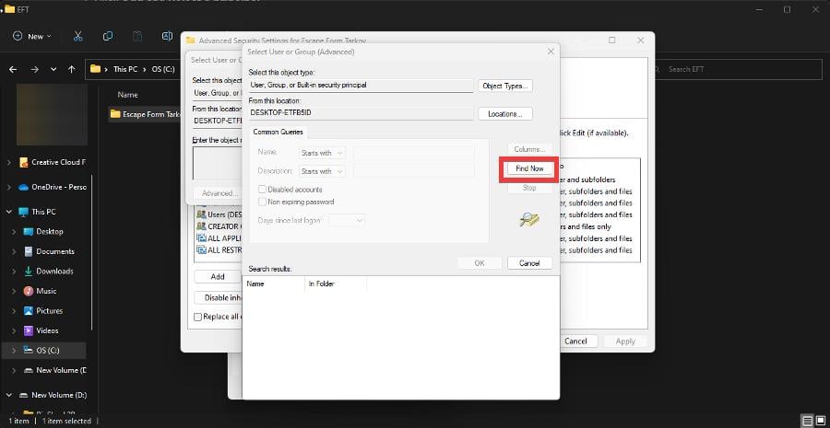Click the Copy icon in Explorer's toolbar
Screen dimensions: 830x428
[x=108, y=36]
